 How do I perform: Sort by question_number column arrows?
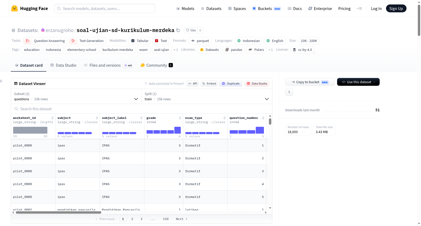[263, 118]
